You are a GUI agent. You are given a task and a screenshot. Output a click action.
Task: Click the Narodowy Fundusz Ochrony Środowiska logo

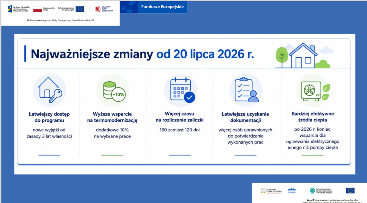pyautogui.click(x=321, y=191)
